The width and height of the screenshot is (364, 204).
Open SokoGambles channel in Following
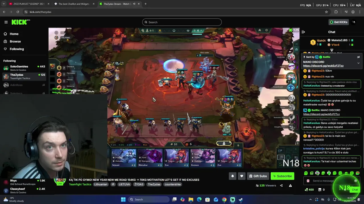(24, 68)
